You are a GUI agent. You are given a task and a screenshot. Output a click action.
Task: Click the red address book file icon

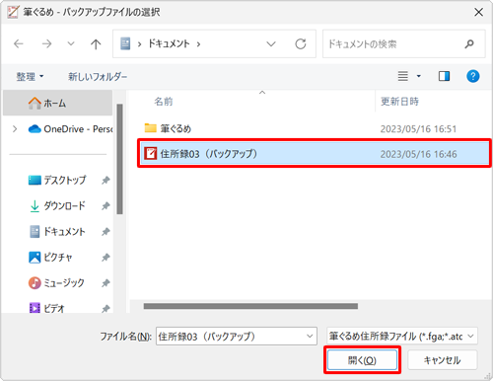tap(151, 154)
